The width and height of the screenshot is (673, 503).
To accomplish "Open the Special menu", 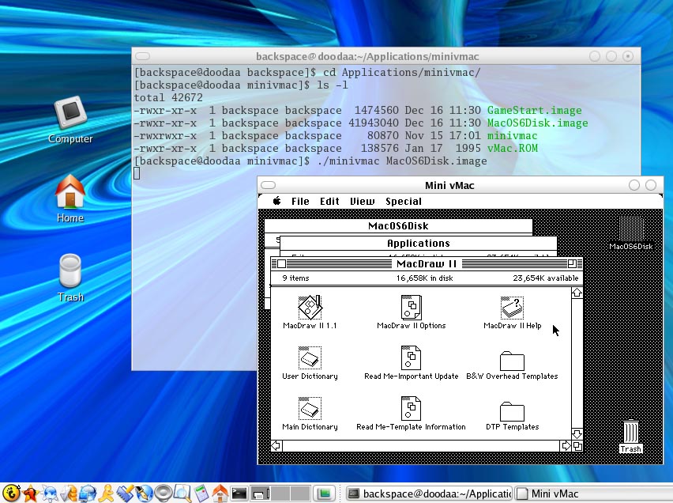I will coord(403,201).
